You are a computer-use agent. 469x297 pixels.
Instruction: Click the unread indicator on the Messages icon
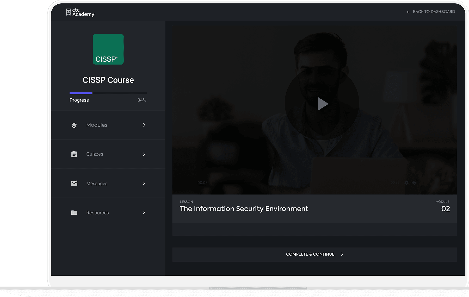[x=76, y=181]
